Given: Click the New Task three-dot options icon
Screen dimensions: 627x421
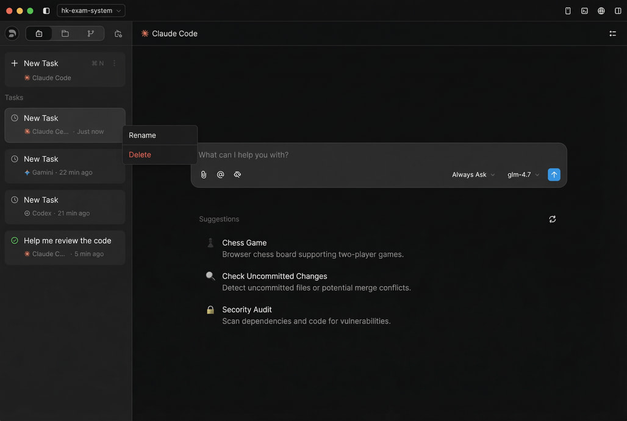Looking at the screenshot, I should coord(114,63).
